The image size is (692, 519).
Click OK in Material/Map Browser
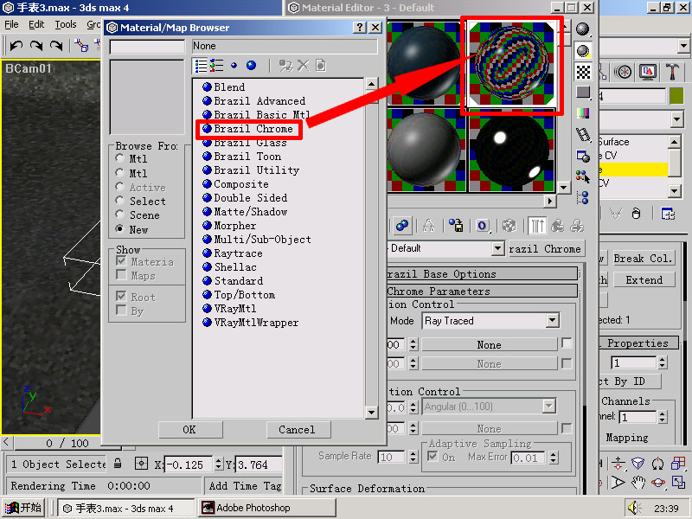tap(189, 429)
